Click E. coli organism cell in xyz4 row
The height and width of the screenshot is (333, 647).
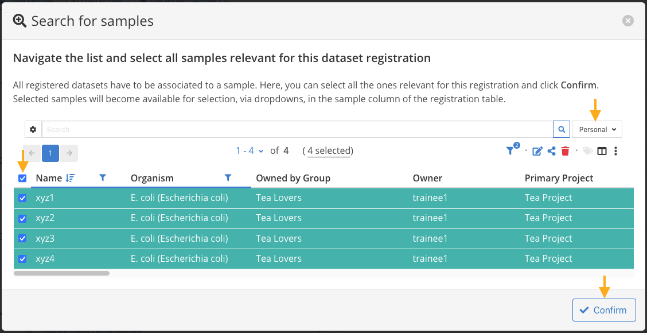point(180,258)
